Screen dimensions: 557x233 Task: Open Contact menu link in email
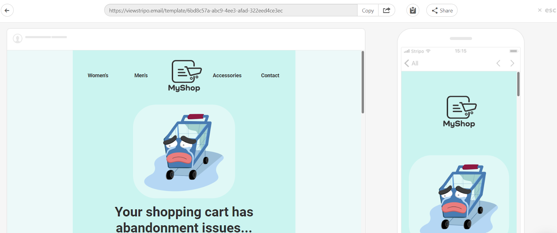click(270, 75)
